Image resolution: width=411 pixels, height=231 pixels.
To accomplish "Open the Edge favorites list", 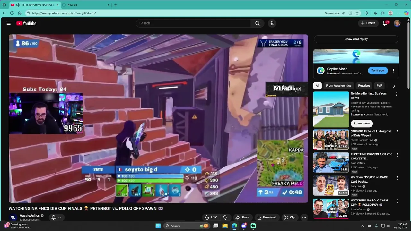I will (383, 13).
